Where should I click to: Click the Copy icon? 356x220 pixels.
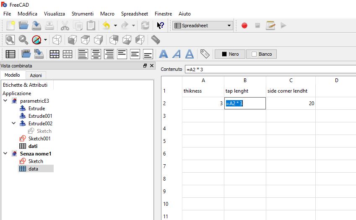coord(78,26)
